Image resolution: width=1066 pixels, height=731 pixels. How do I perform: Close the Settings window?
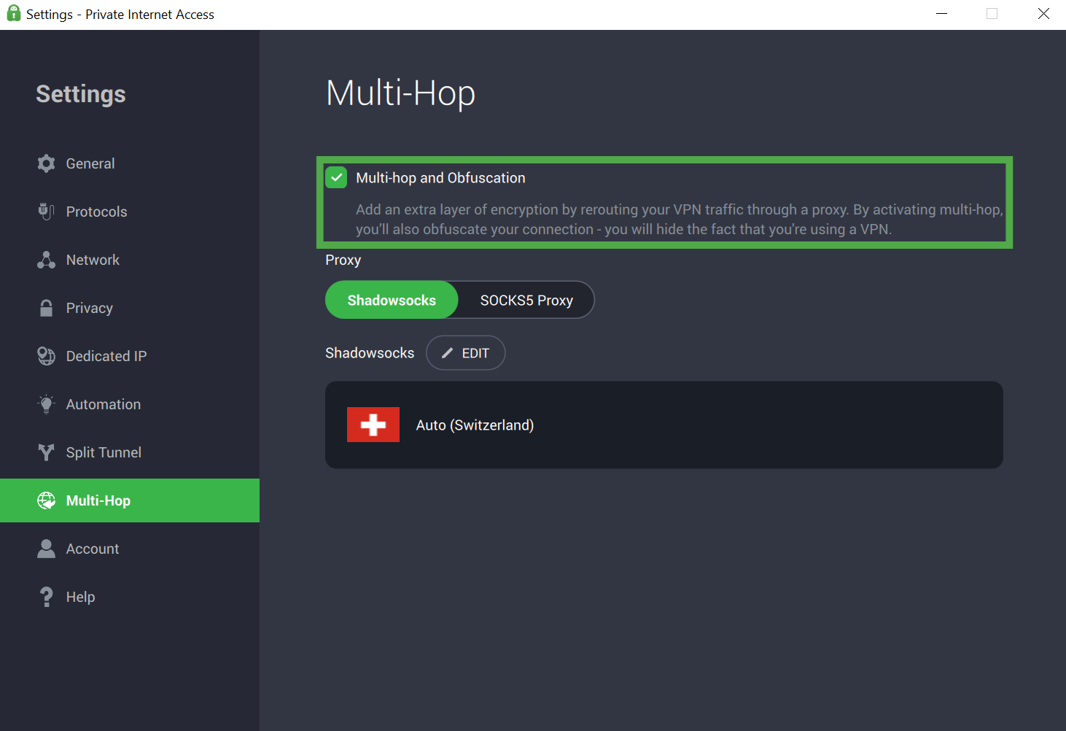(x=1043, y=14)
